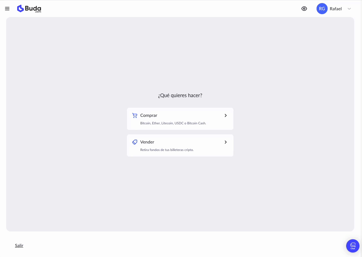This screenshot has height=257, width=362.
Task: Click the '¿Qué quieres hacer?' heading
Action: (x=180, y=95)
